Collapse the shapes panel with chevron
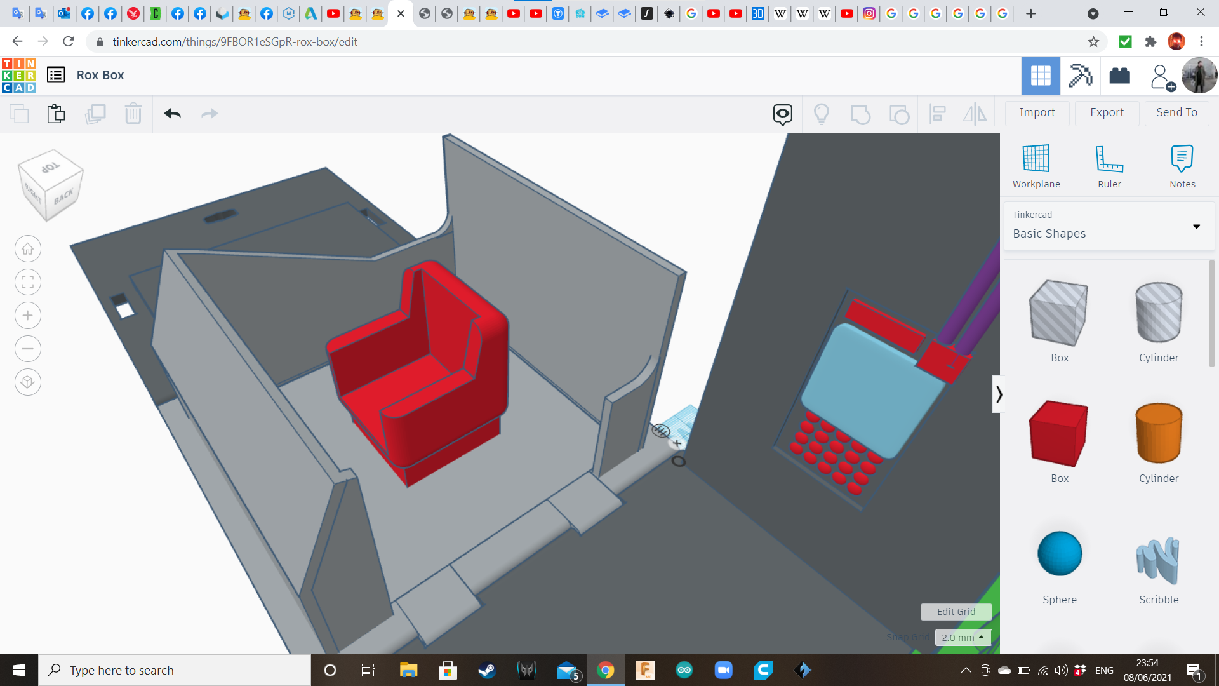The height and width of the screenshot is (686, 1219). click(999, 394)
